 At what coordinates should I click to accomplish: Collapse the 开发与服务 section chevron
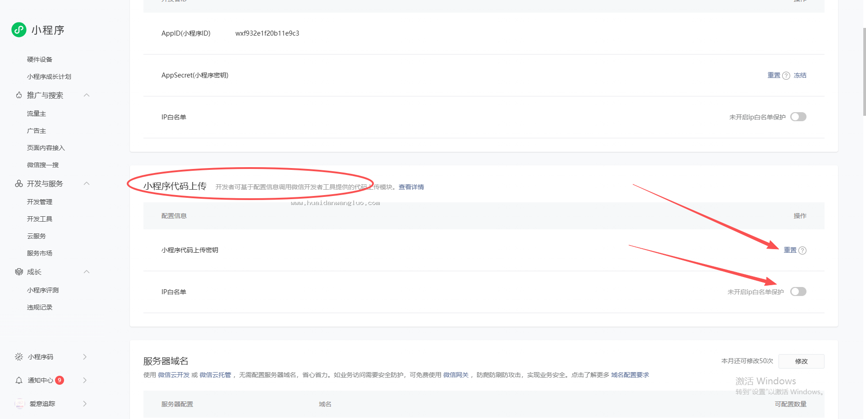click(87, 183)
